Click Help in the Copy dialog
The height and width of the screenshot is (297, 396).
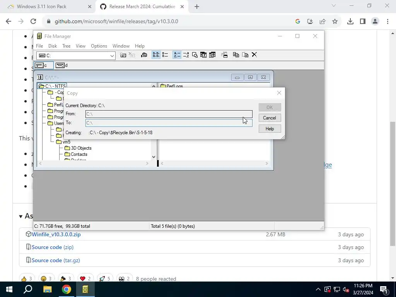tap(270, 129)
